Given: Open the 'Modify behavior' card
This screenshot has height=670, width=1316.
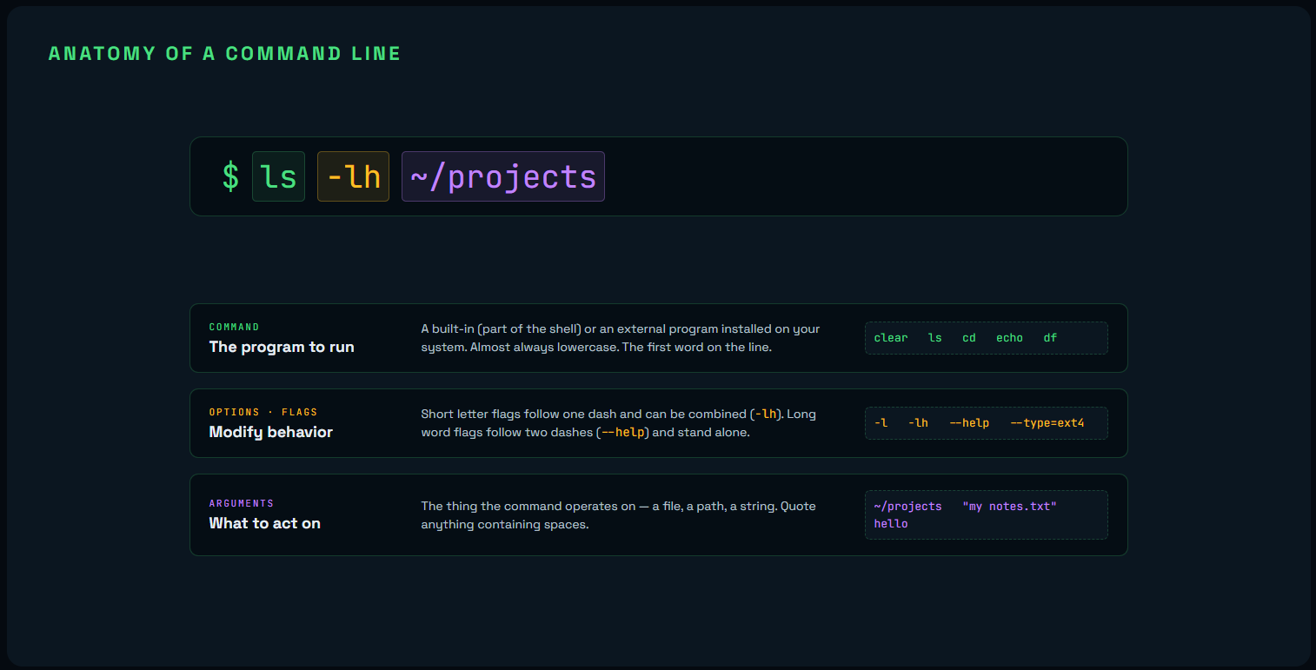Looking at the screenshot, I should click(x=658, y=423).
